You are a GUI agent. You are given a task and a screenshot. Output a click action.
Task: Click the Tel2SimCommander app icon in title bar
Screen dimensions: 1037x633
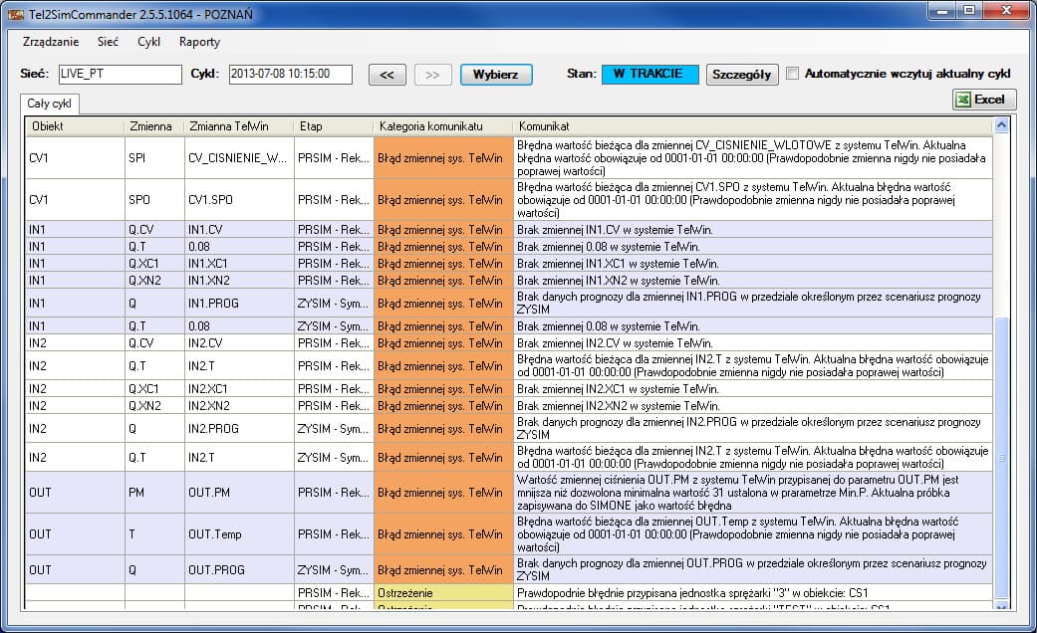click(x=15, y=14)
